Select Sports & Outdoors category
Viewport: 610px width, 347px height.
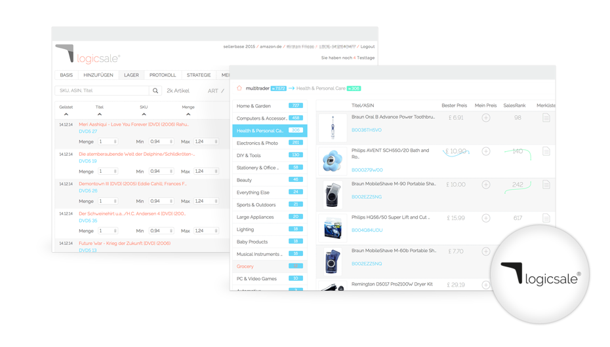click(x=270, y=205)
